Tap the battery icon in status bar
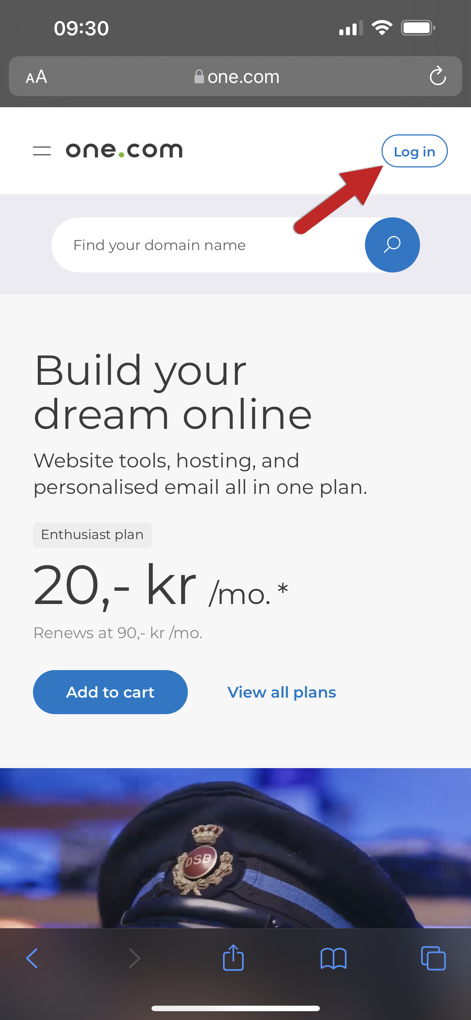This screenshot has height=1020, width=471. click(x=417, y=28)
